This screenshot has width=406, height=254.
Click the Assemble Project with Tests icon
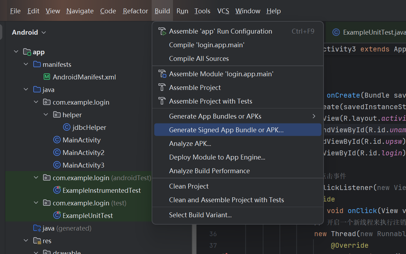(x=162, y=101)
